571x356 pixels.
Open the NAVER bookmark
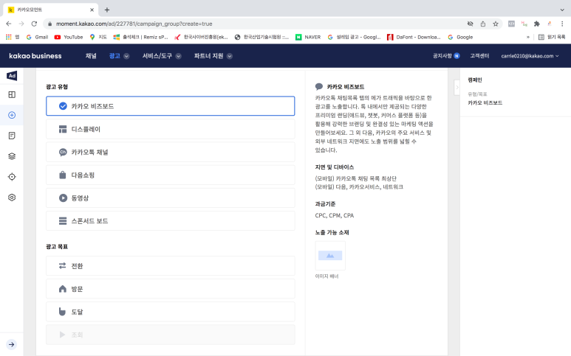[309, 37]
